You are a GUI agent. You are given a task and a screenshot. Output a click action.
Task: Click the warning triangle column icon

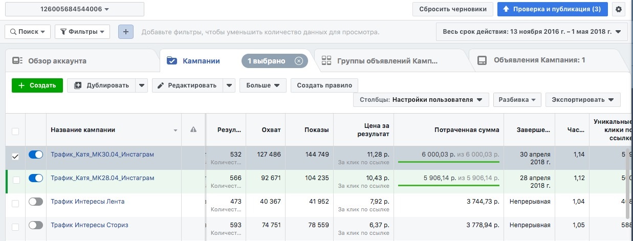coord(193,130)
